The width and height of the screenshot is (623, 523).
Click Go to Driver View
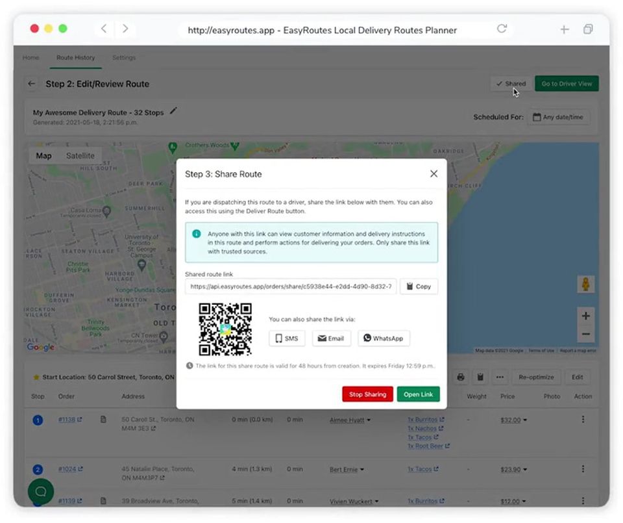point(567,84)
